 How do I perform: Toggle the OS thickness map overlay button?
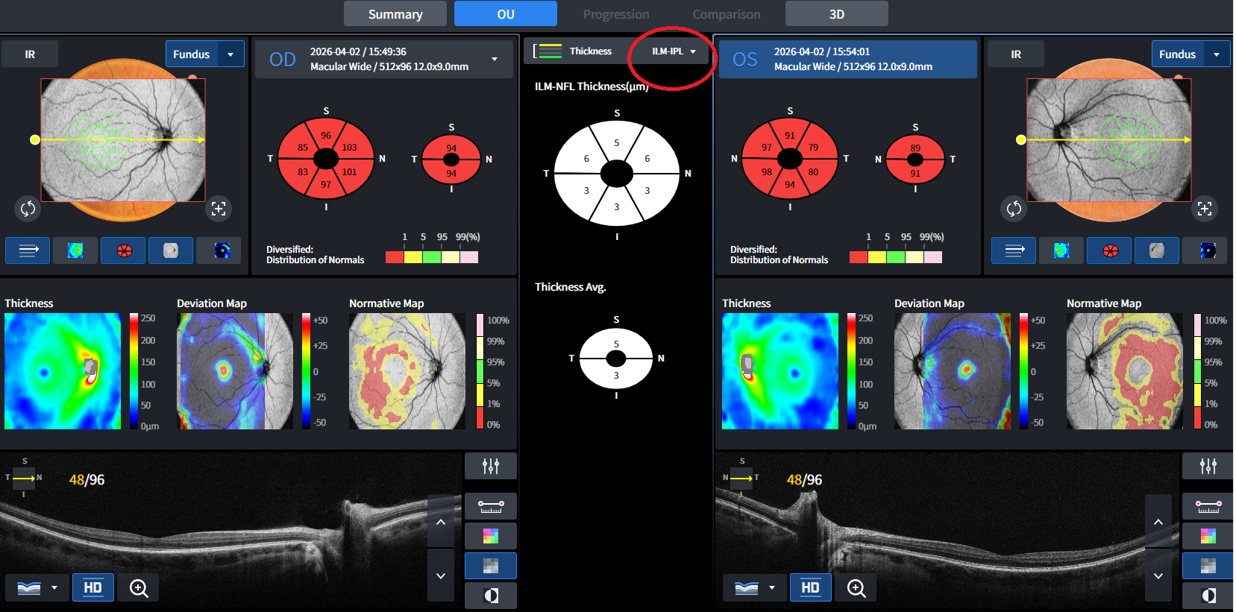tap(1061, 250)
